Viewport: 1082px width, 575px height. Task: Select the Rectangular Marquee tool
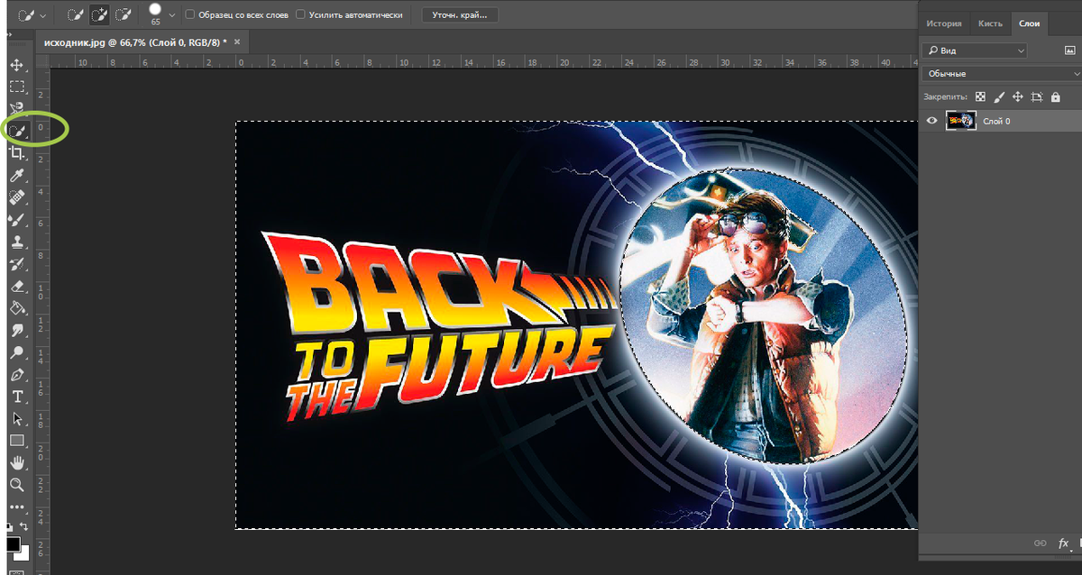(x=16, y=87)
